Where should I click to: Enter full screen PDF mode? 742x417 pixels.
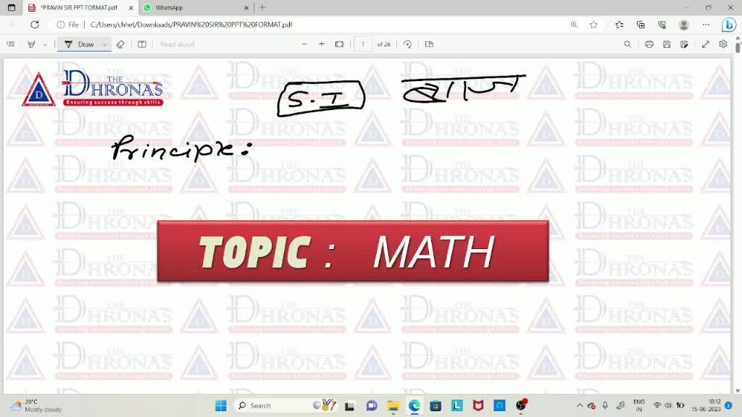(x=706, y=44)
